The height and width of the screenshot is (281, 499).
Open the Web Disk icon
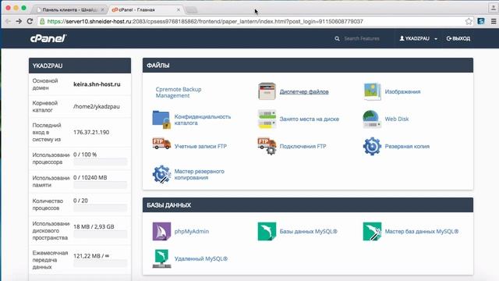[x=372, y=119]
